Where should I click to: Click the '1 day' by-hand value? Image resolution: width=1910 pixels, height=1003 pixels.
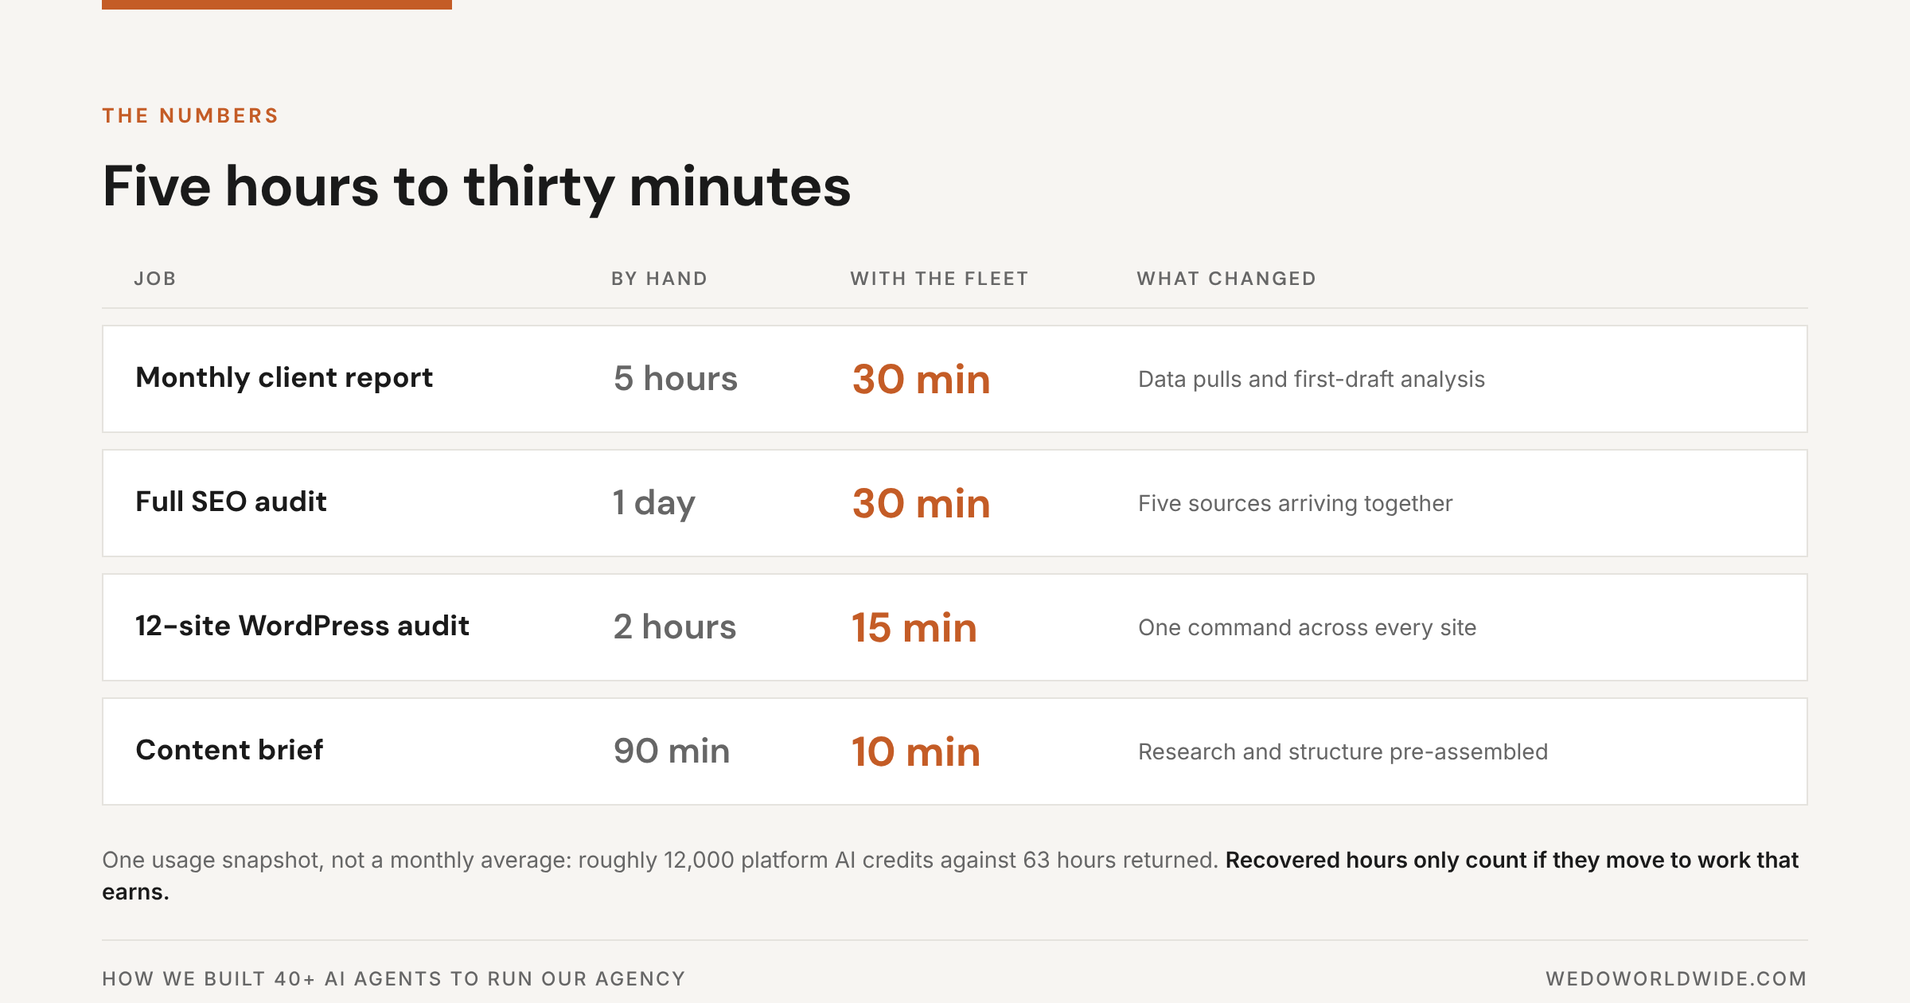tap(653, 503)
